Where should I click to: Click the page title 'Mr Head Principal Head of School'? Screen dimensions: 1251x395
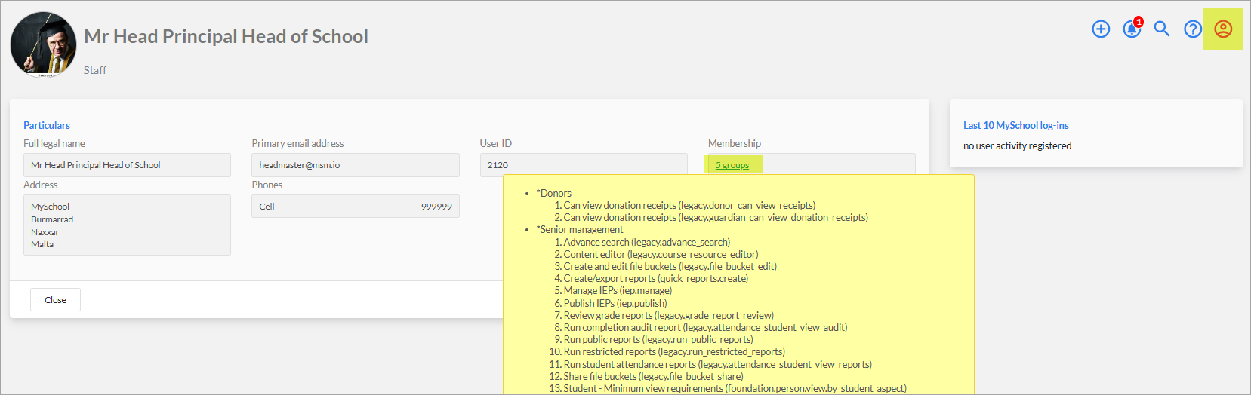pos(226,36)
